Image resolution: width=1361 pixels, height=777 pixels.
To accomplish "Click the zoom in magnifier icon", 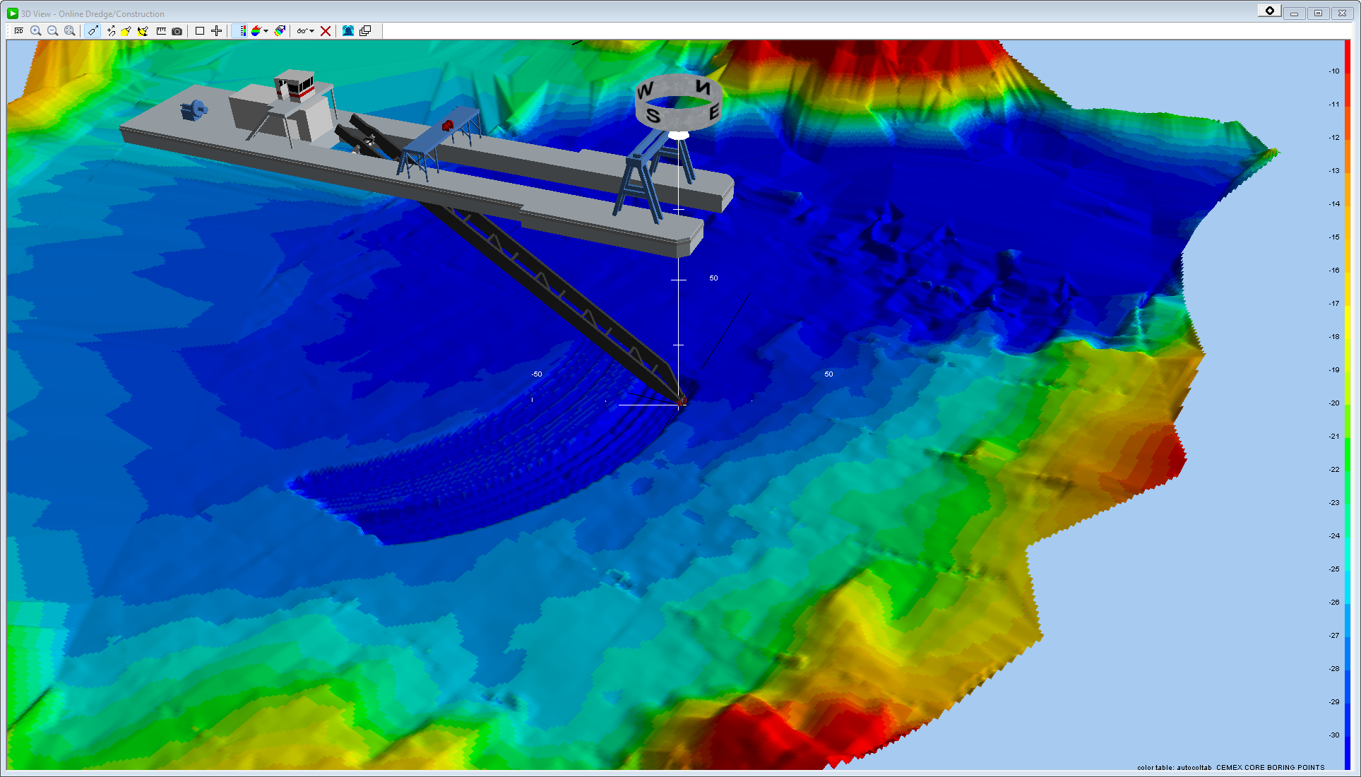I will [x=36, y=31].
